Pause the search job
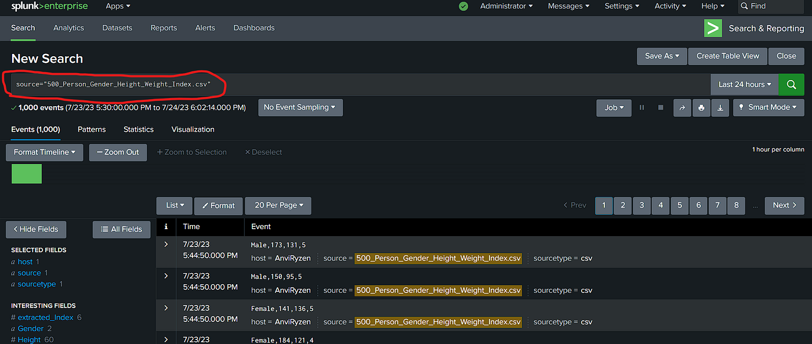This screenshot has width=812, height=344. coord(641,107)
